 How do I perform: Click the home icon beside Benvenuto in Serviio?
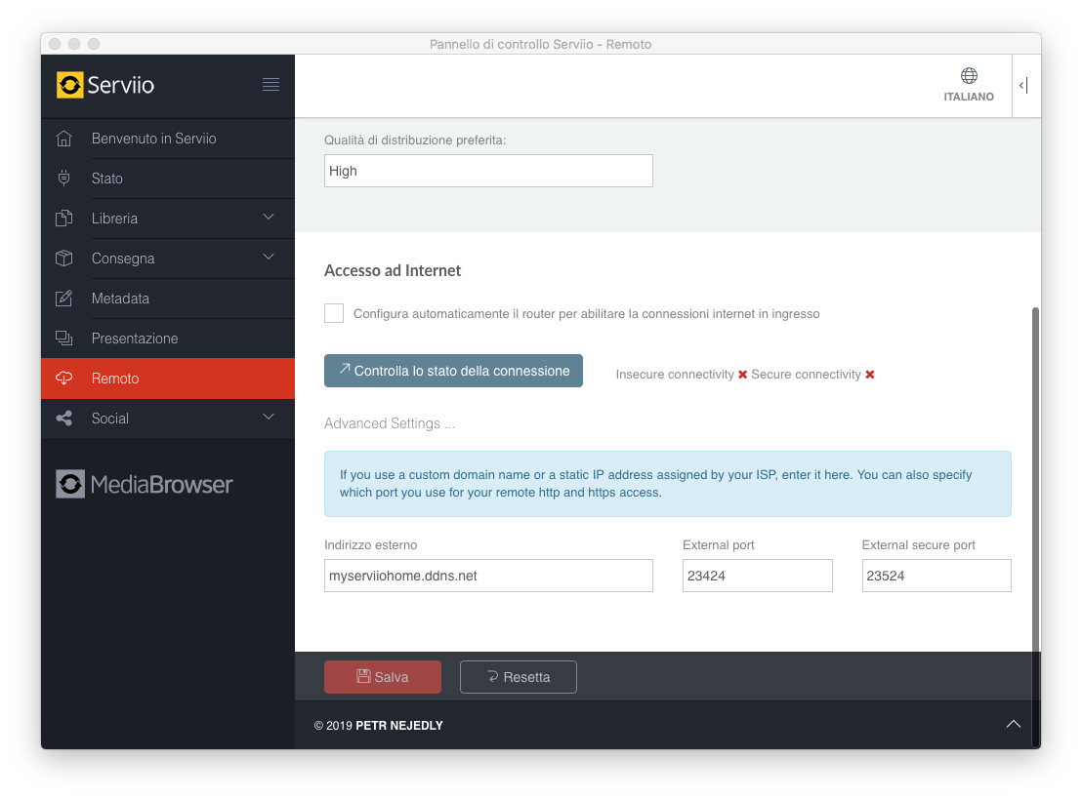coord(64,139)
